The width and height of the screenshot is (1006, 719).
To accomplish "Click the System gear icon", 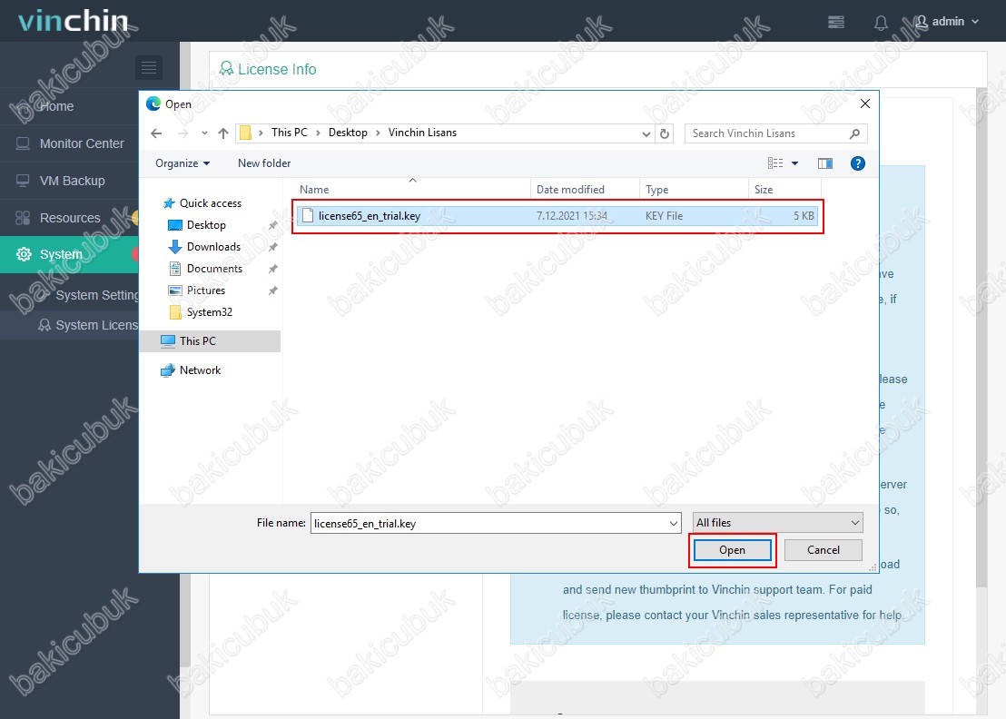I will click(x=24, y=254).
